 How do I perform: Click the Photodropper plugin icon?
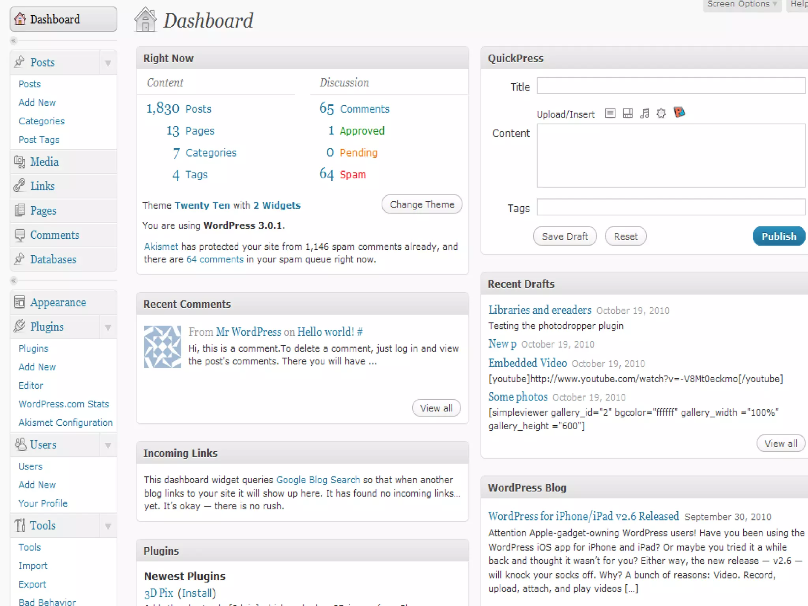[x=679, y=113]
